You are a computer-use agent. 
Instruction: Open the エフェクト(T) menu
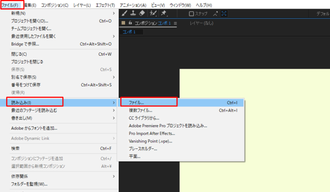click(106, 5)
